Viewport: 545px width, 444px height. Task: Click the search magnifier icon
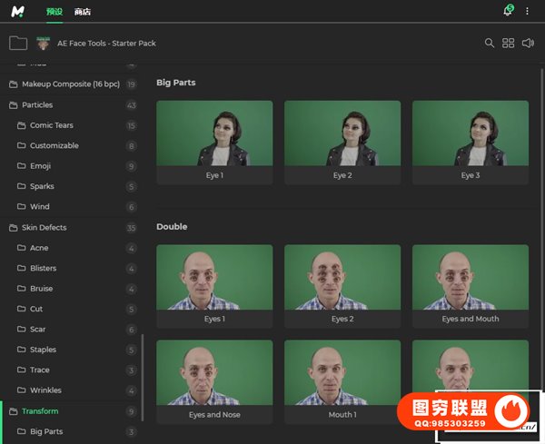coord(490,43)
